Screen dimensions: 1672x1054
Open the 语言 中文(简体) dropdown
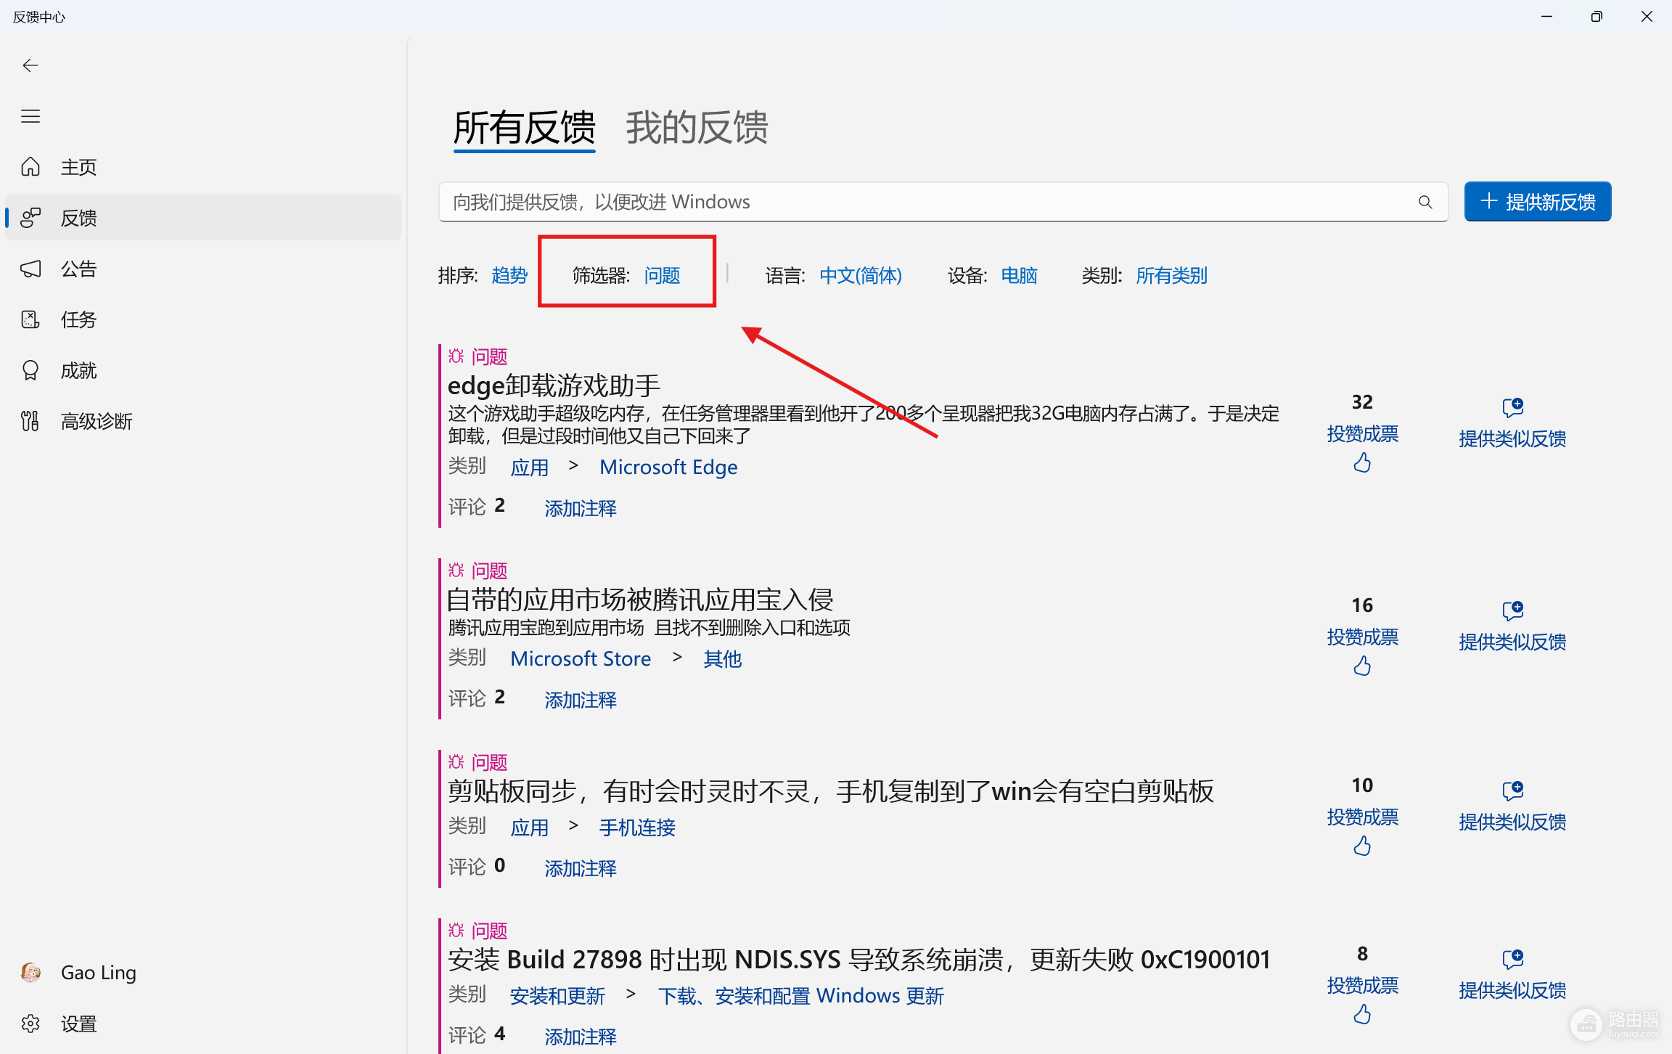(861, 275)
